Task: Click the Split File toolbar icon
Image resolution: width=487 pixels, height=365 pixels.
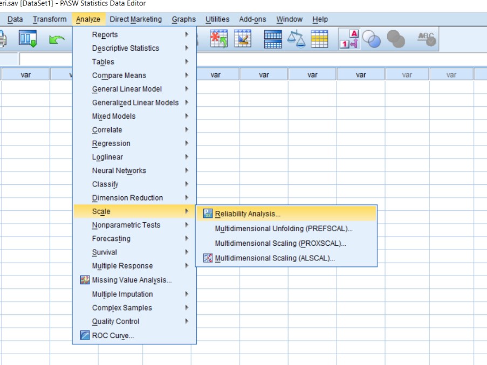Action: click(x=272, y=39)
